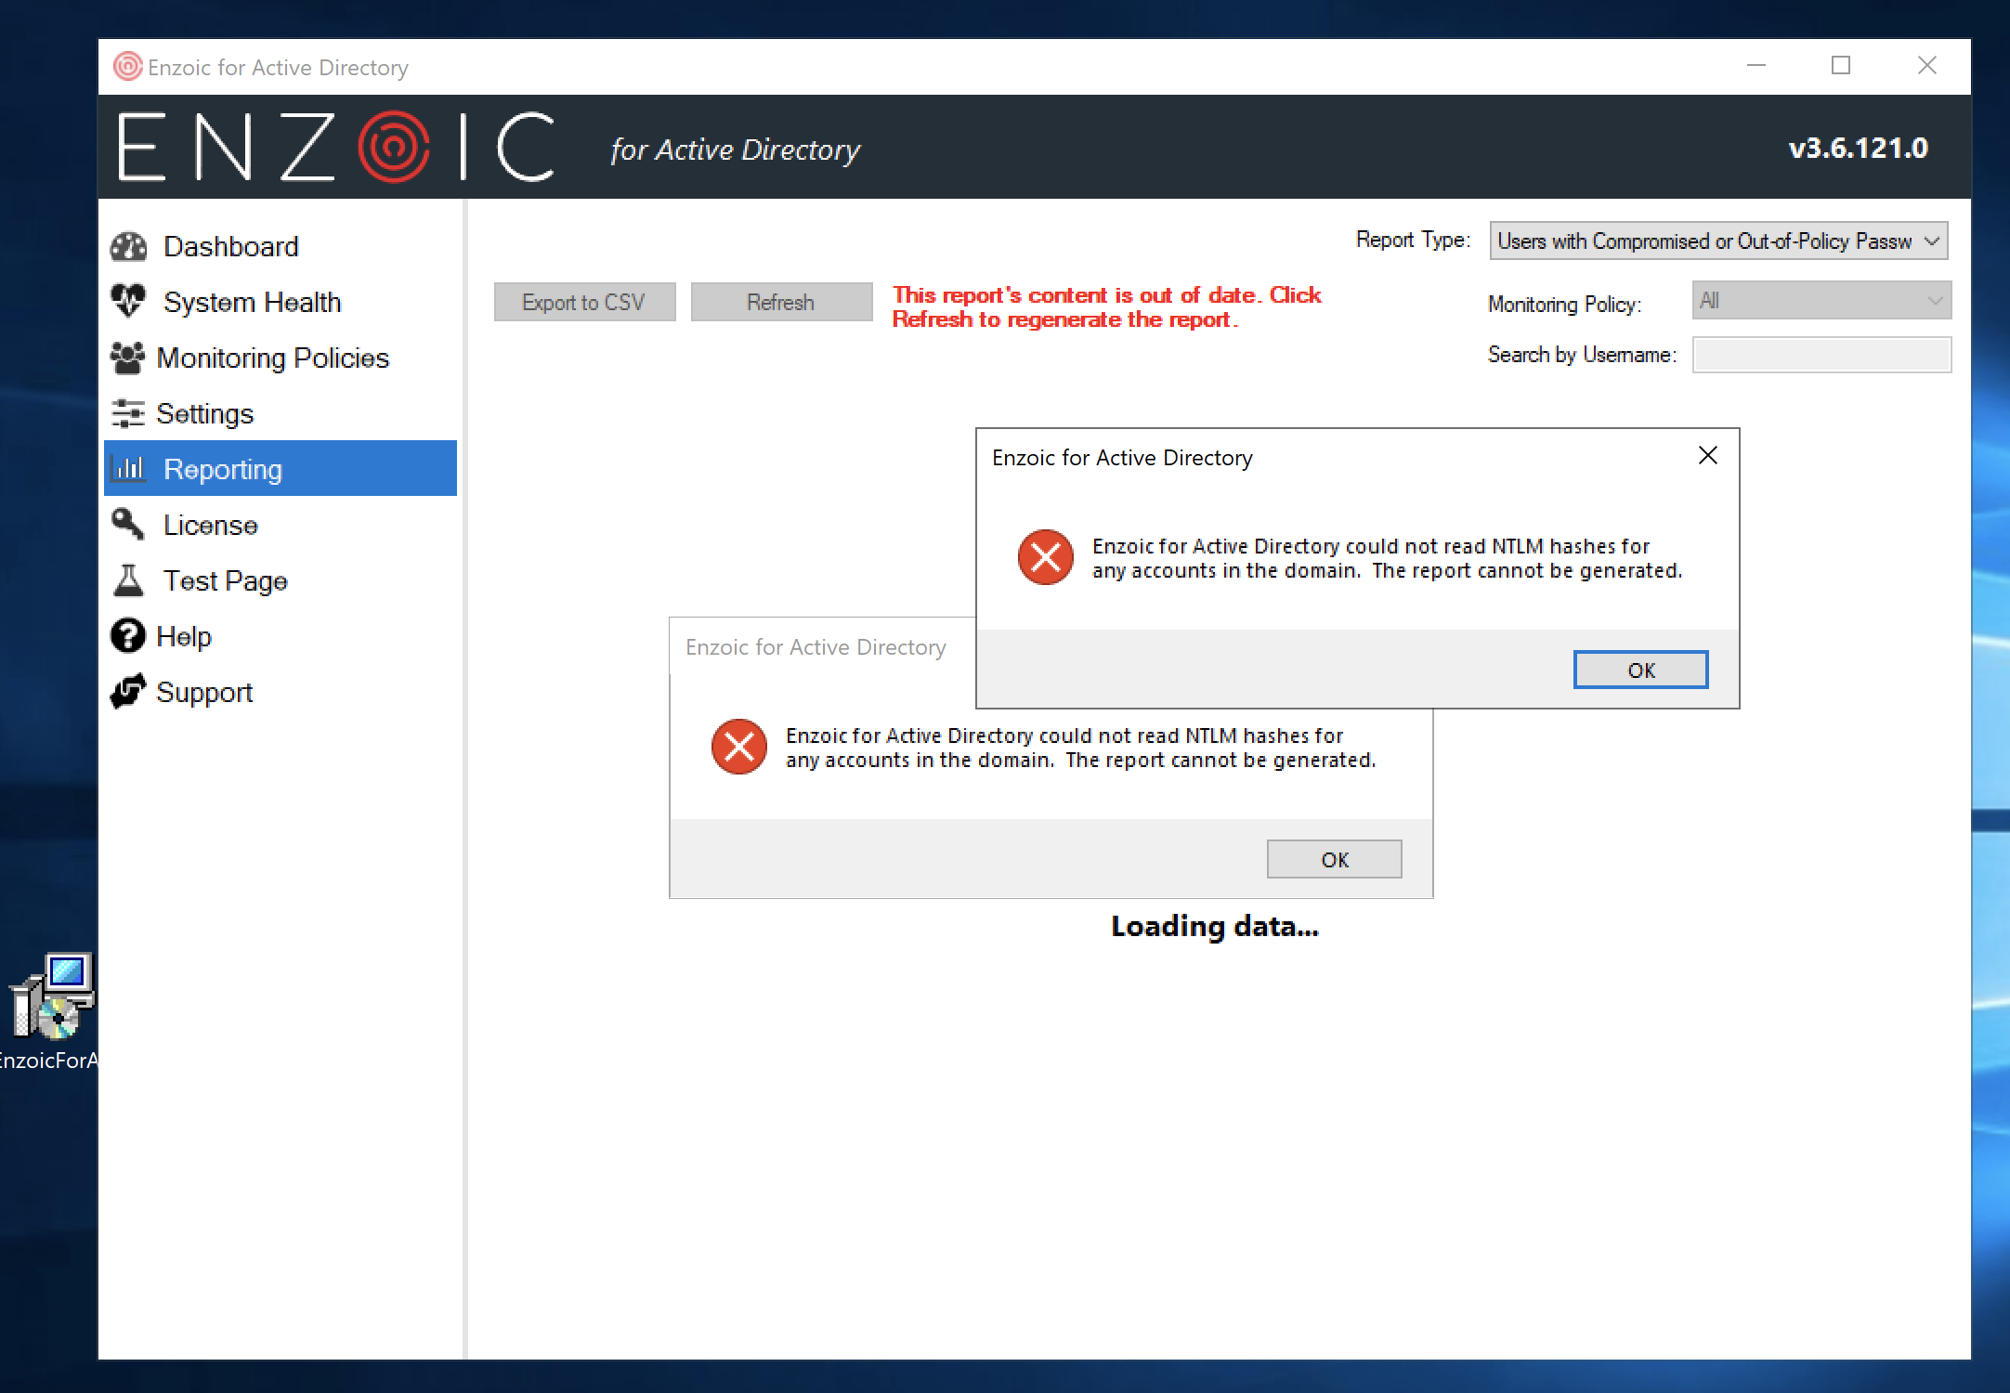Click the Monitoring Policies people icon
Screen dimensions: 2010x1393
pos(127,358)
